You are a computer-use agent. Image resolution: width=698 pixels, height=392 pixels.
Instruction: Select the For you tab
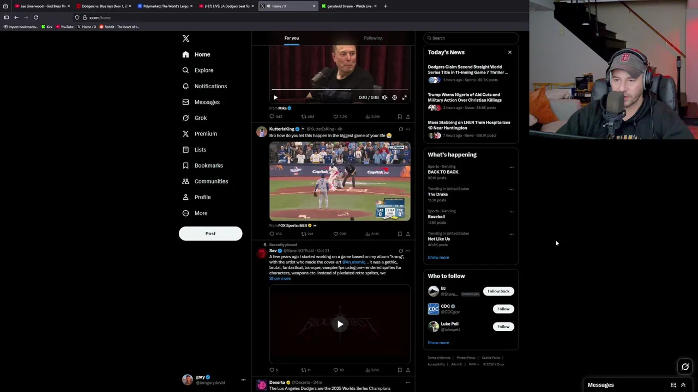click(x=291, y=38)
